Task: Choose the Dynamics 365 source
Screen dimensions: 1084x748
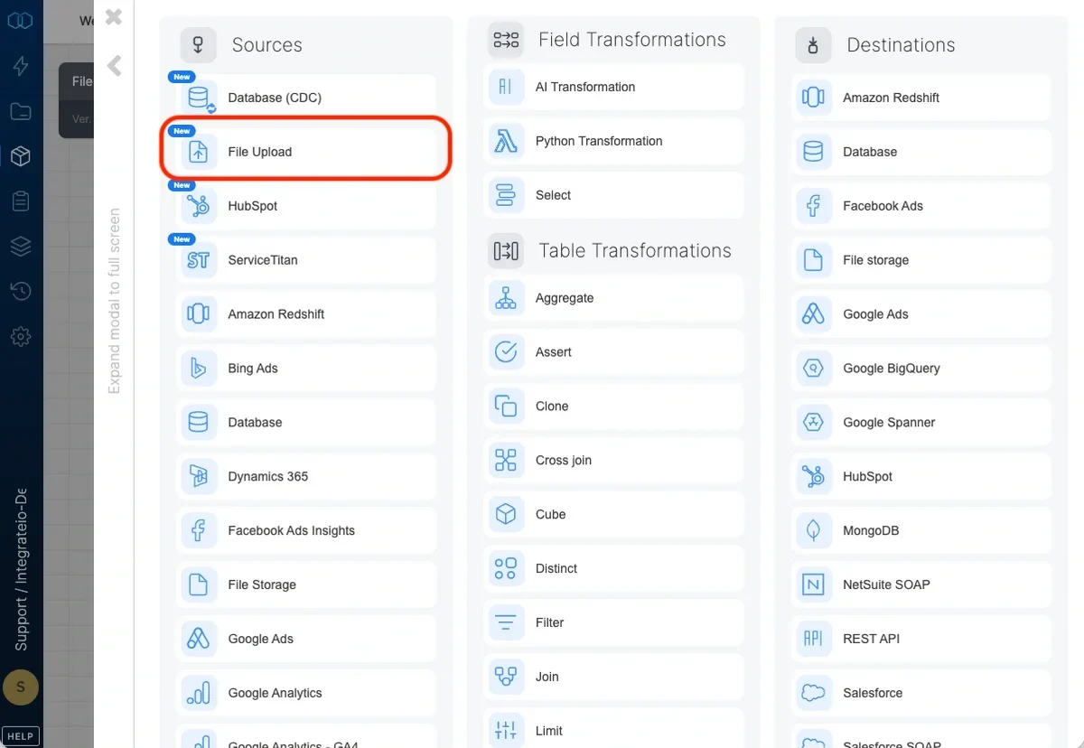Action: point(305,476)
